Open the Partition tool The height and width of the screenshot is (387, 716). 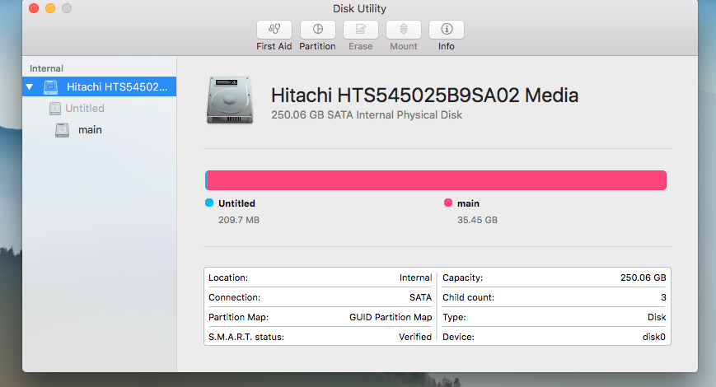click(x=317, y=30)
